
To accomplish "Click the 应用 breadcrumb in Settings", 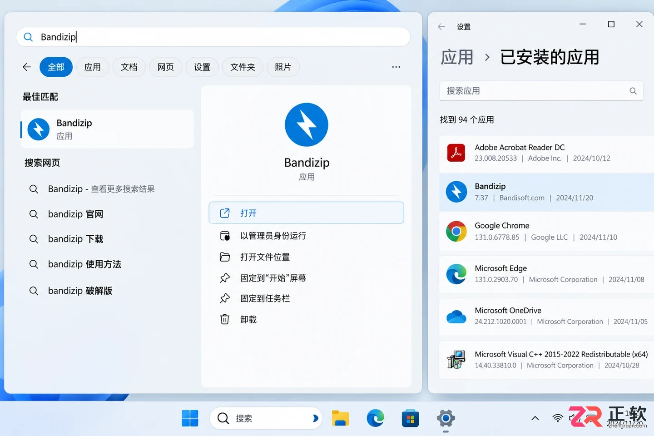I will click(x=457, y=57).
